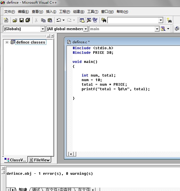
Task: Click the output tabs scroll left arrow
Action: tap(8, 190)
